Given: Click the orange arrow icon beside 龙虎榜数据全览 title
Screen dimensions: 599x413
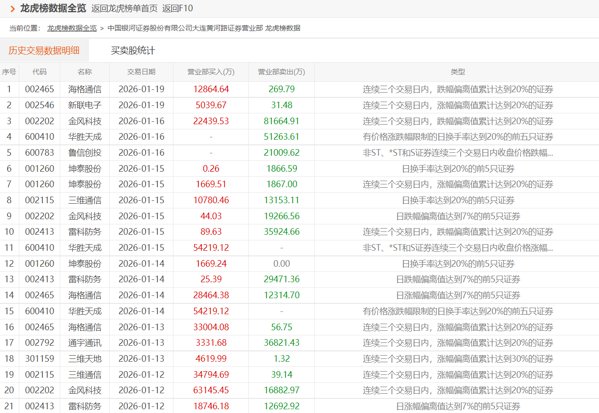Looking at the screenshot, I should coord(13,8).
